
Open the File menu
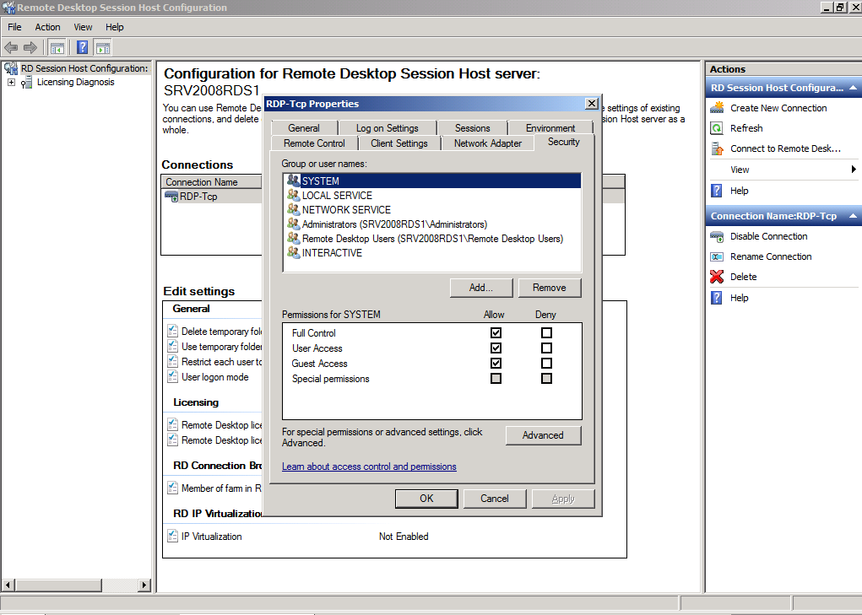pos(14,27)
